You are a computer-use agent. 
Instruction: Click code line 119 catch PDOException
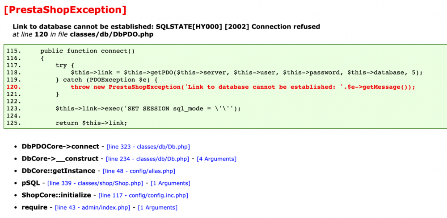pos(82,80)
